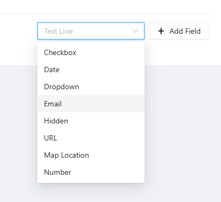Choose Number as the field type
This screenshot has width=221, height=202.
tap(91, 172)
